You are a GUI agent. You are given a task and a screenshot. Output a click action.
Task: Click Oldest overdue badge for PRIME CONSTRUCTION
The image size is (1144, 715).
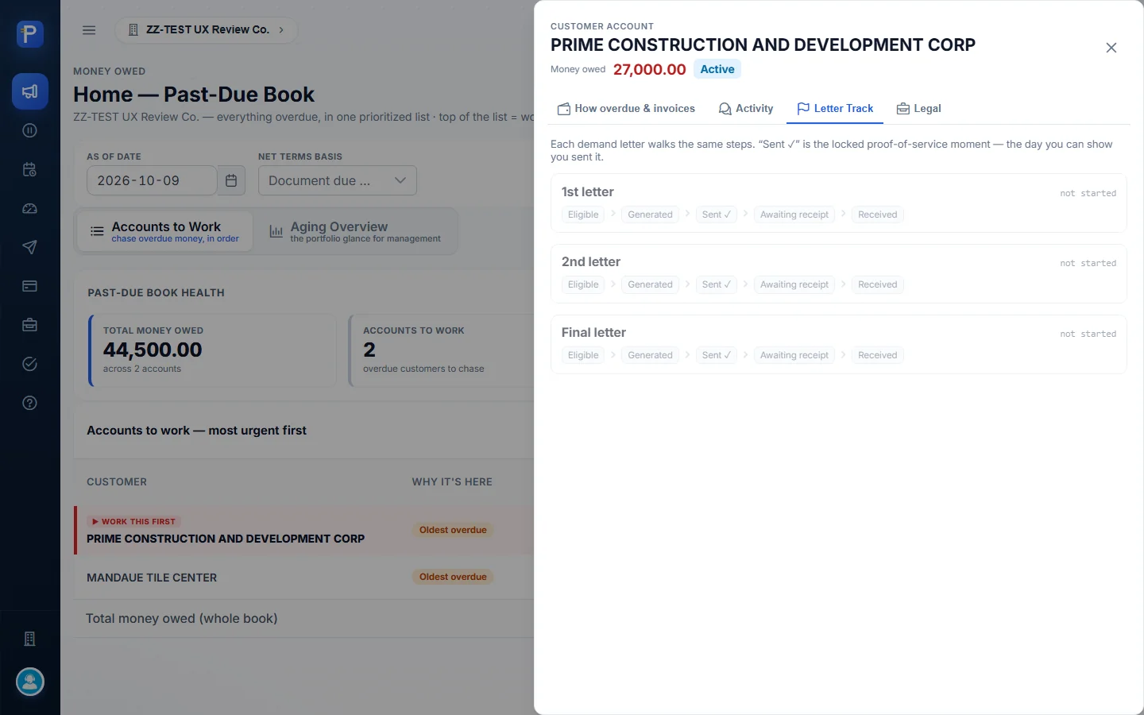(x=453, y=530)
